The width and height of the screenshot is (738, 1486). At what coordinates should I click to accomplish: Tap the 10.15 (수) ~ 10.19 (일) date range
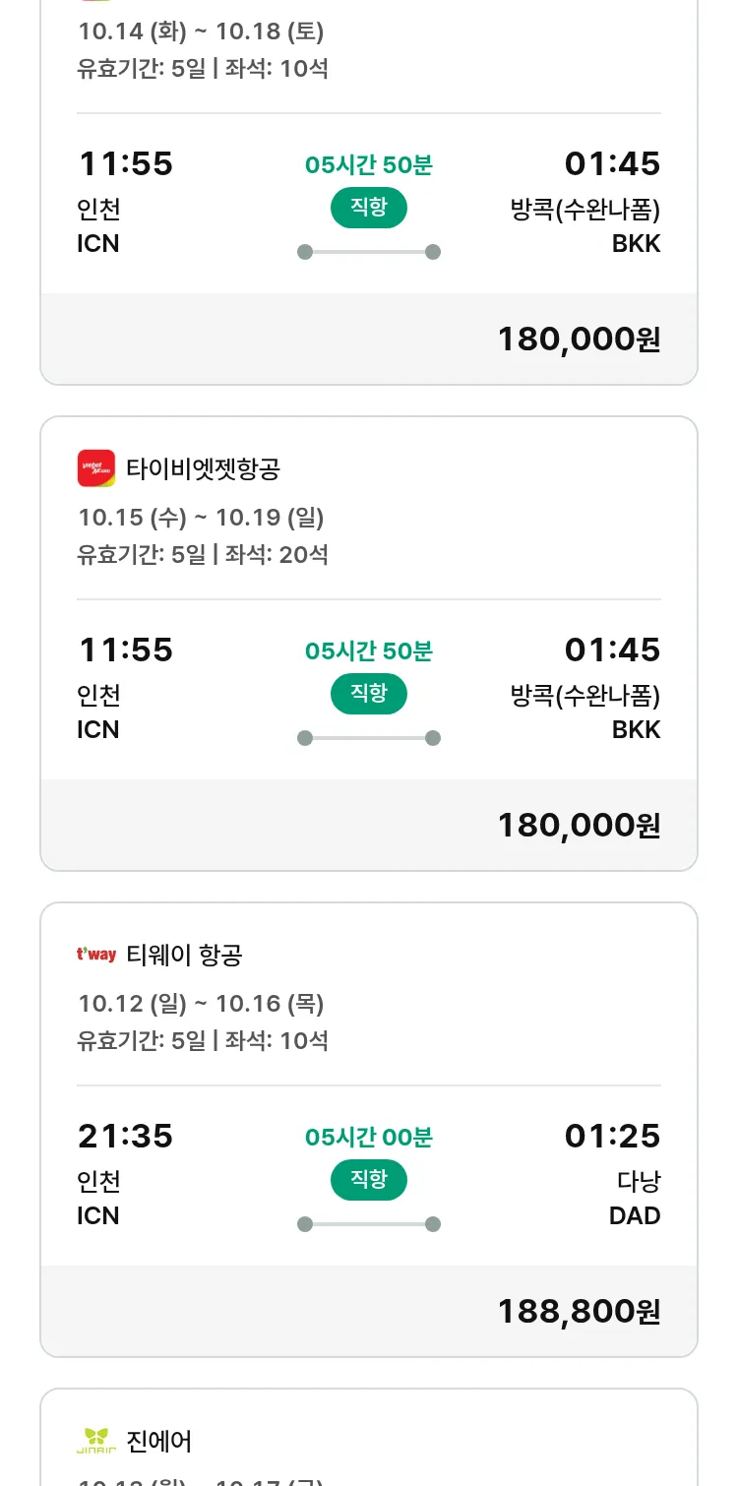201,518
